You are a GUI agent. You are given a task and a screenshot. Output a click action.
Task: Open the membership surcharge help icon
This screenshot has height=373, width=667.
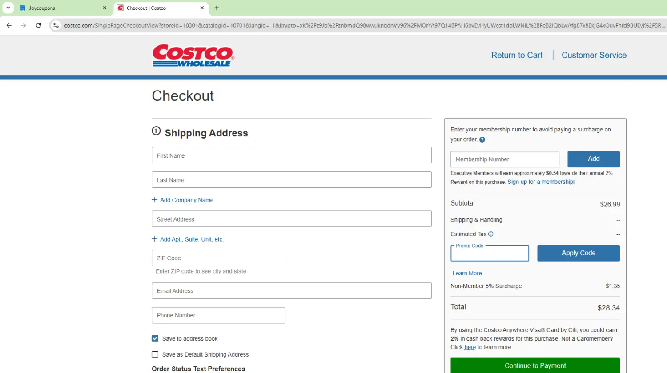pos(482,139)
